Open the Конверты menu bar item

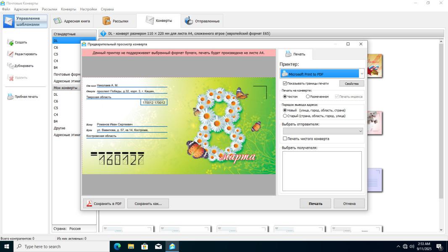[x=69, y=9]
